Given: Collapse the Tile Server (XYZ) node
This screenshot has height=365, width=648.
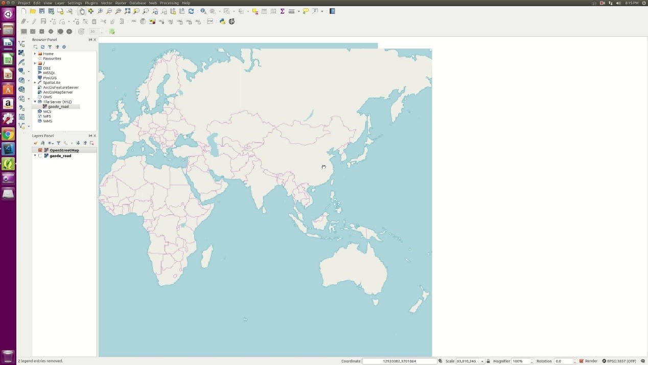Looking at the screenshot, I should [35, 102].
